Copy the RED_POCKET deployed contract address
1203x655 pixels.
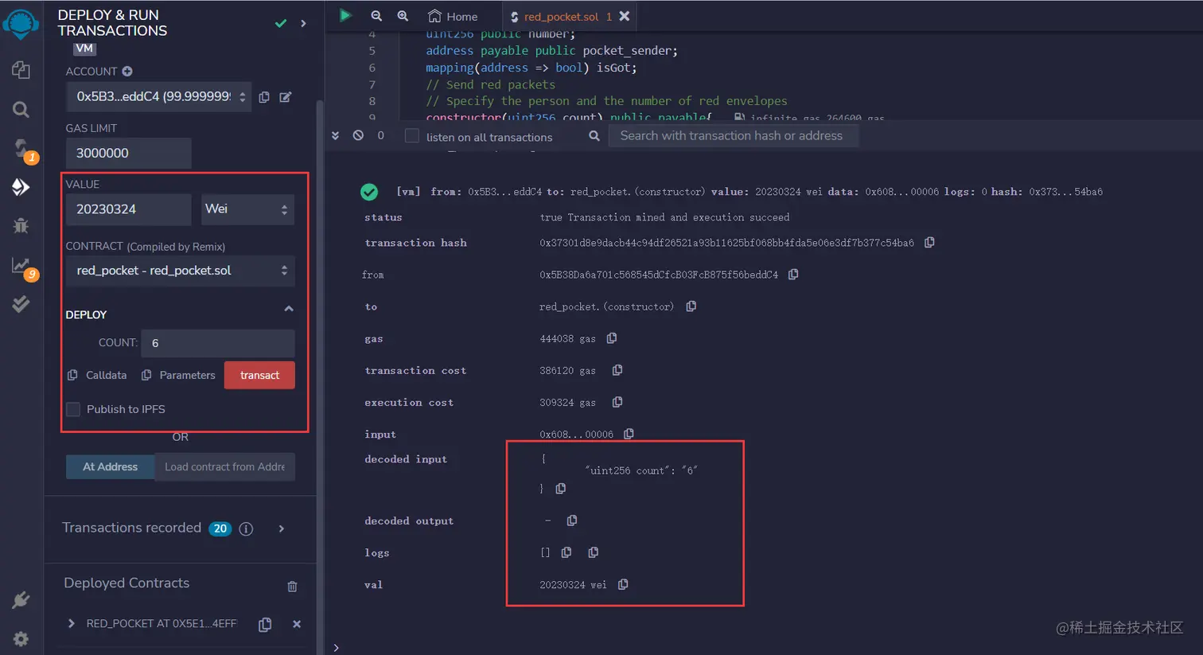point(265,625)
